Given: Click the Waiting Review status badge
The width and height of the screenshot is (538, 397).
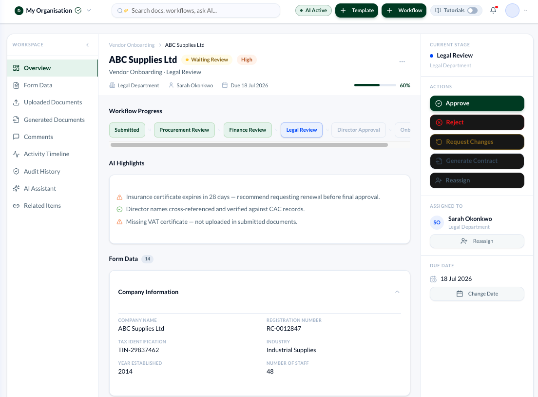Looking at the screenshot, I should click(x=207, y=60).
